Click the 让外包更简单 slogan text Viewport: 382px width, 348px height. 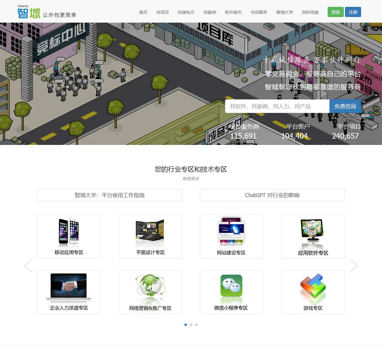(60, 15)
